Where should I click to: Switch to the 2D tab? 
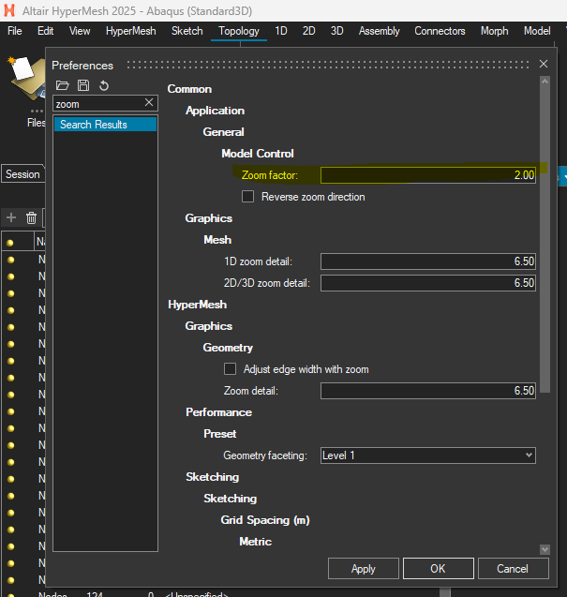pyautogui.click(x=309, y=31)
